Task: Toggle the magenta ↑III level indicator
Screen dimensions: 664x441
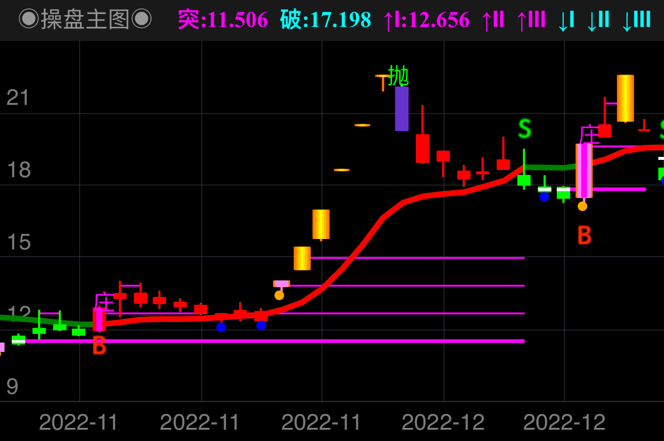Action: point(531,20)
